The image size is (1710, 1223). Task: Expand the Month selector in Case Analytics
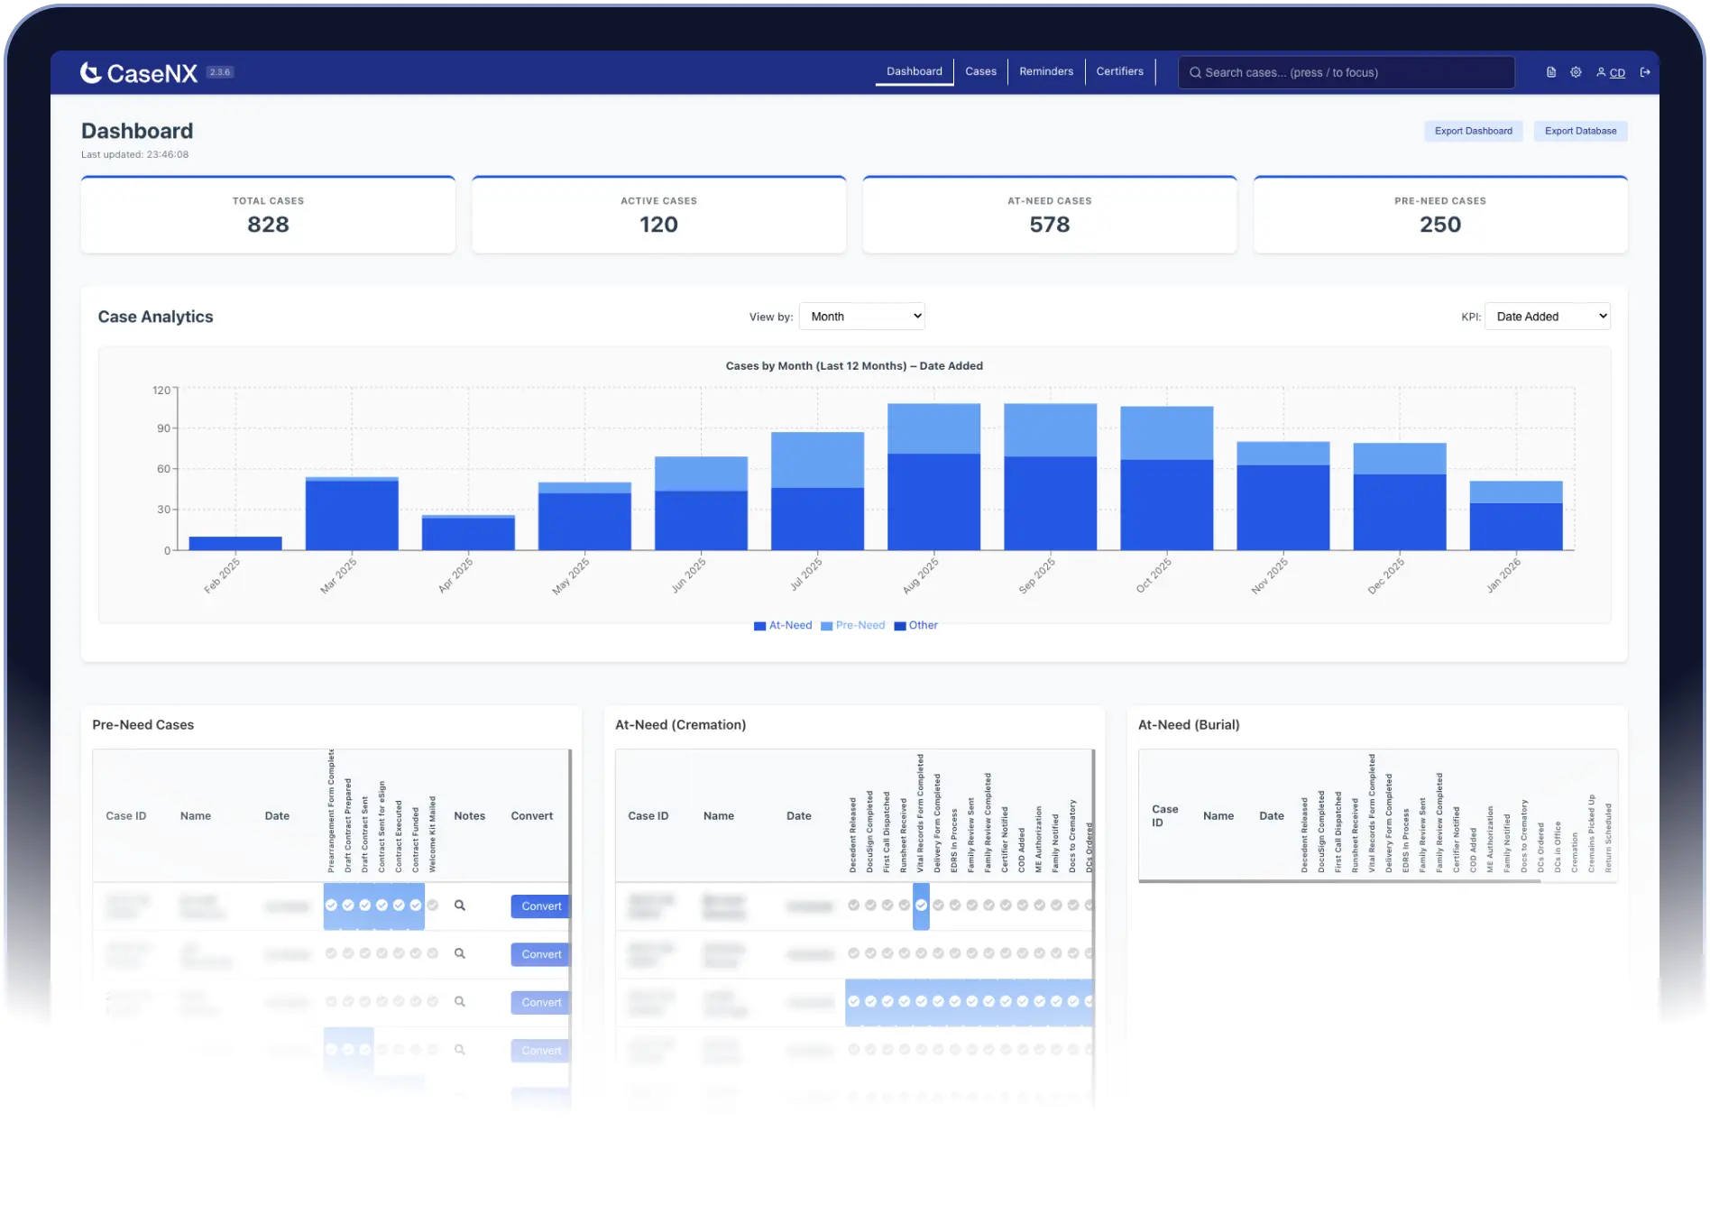pyautogui.click(x=861, y=316)
